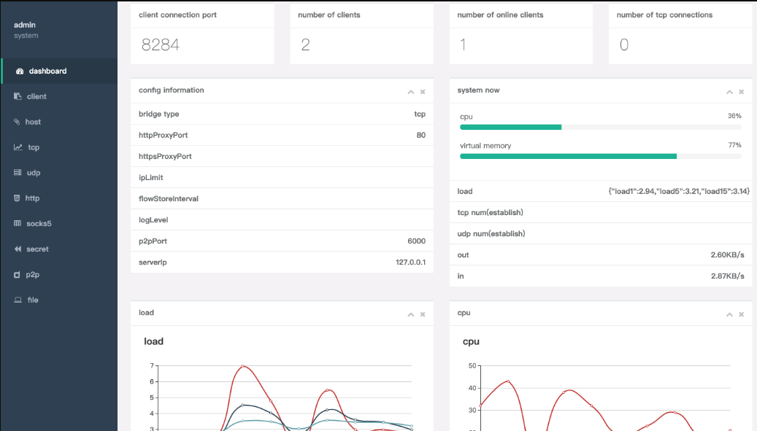Click the dashboard gauge icon in sidebar
This screenshot has height=431, width=757.
20,71
